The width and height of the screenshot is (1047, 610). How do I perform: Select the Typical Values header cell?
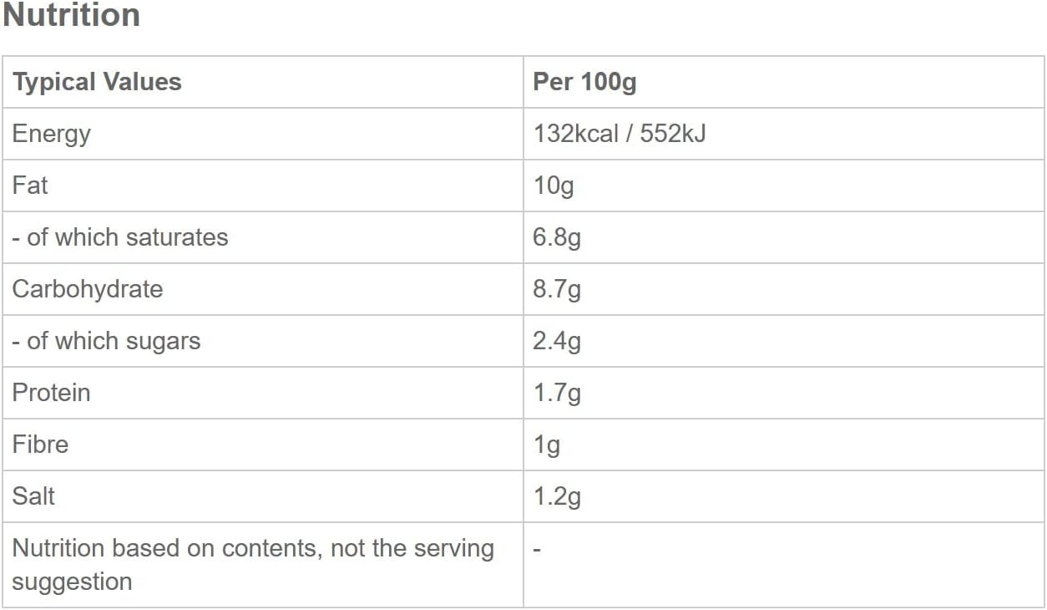coord(97,82)
